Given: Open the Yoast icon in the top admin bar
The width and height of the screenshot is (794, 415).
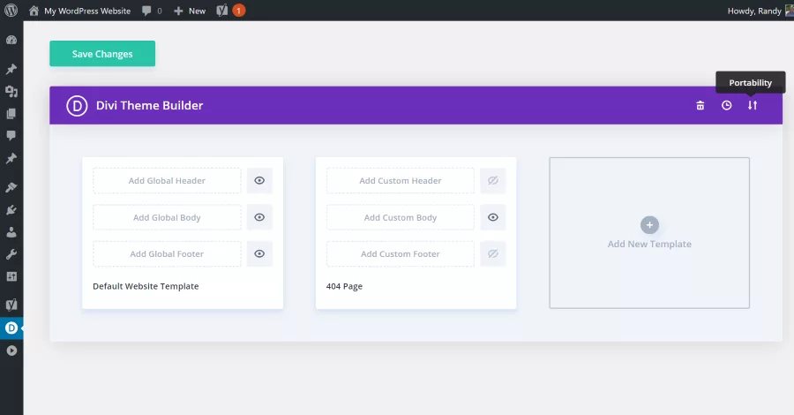Looking at the screenshot, I should pyautogui.click(x=221, y=11).
